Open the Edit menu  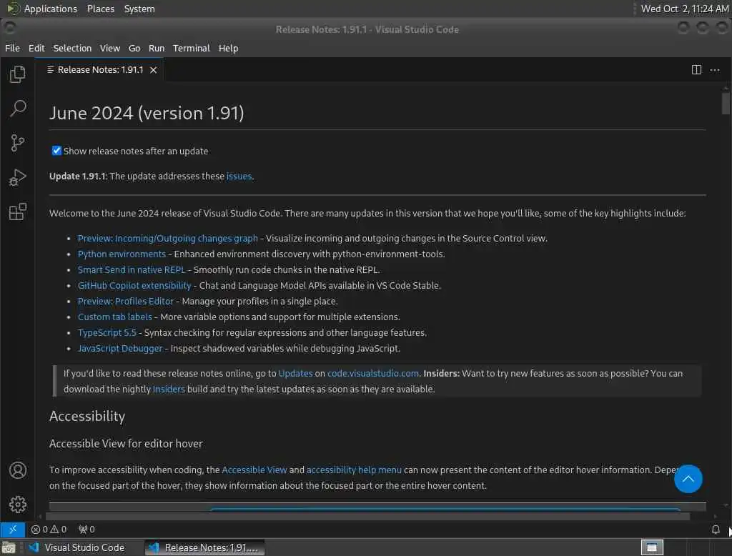point(36,48)
